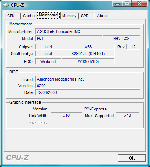Viewport: 150px width, 167px height.
Task: Click the BIOS brand American Megatrends Inc.
Action: pos(87,79)
